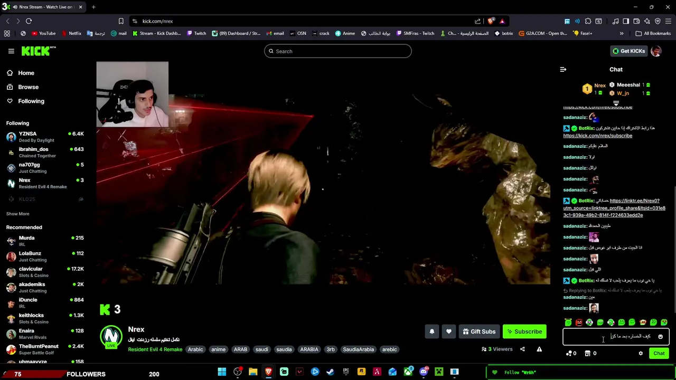Click Brave Shields icon in address bar
676x380 pixels.
[491, 21]
